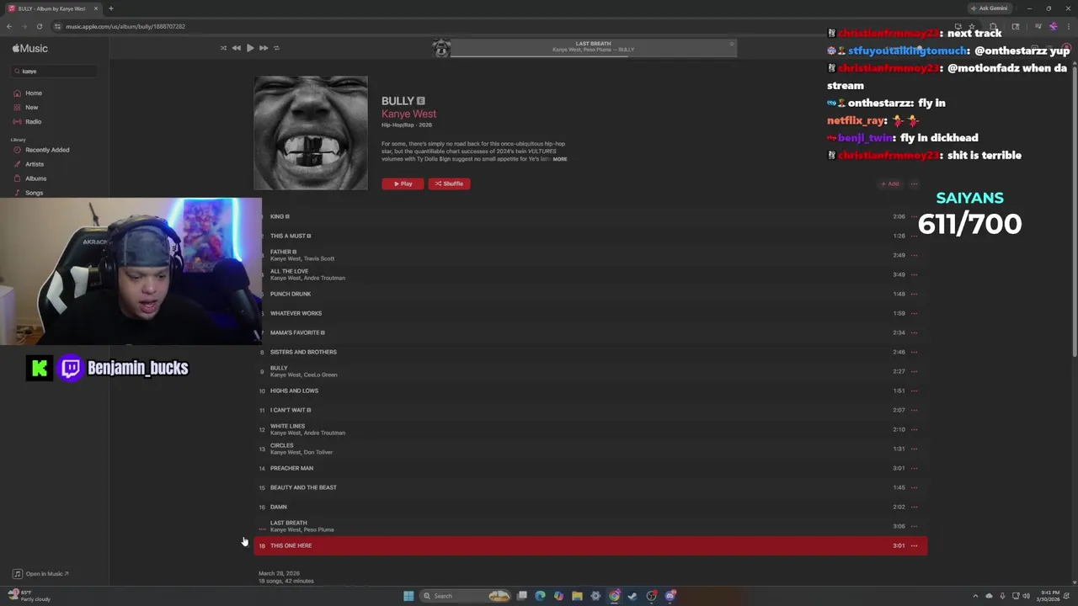Click the playback progress bar under LAST BREATH
Screen dimensions: 1078x606
click(x=594, y=56)
